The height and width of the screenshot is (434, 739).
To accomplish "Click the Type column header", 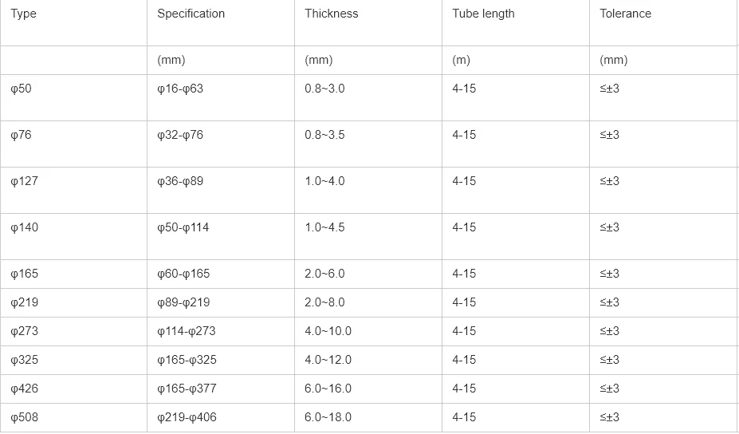I will [24, 14].
